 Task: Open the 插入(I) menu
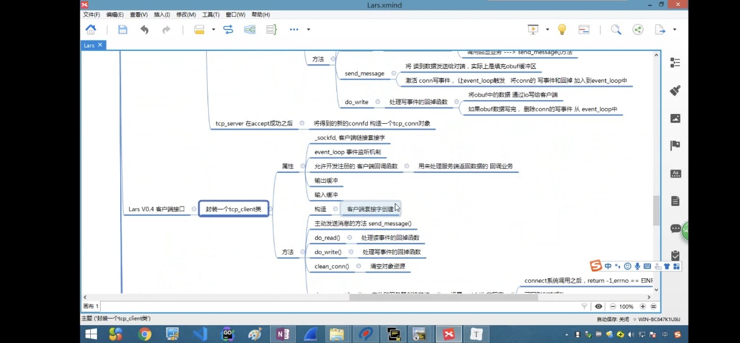click(162, 14)
